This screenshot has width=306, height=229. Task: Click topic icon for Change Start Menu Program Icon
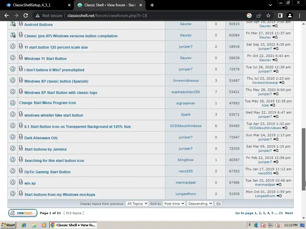click(x=13, y=103)
